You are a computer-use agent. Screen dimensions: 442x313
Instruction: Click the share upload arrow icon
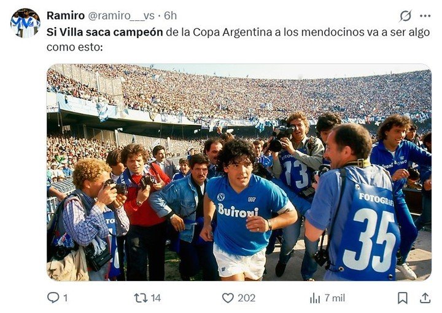(x=425, y=298)
